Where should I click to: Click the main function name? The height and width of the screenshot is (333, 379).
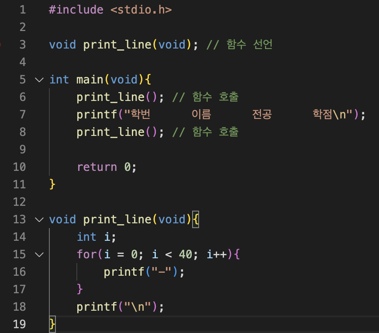90,80
